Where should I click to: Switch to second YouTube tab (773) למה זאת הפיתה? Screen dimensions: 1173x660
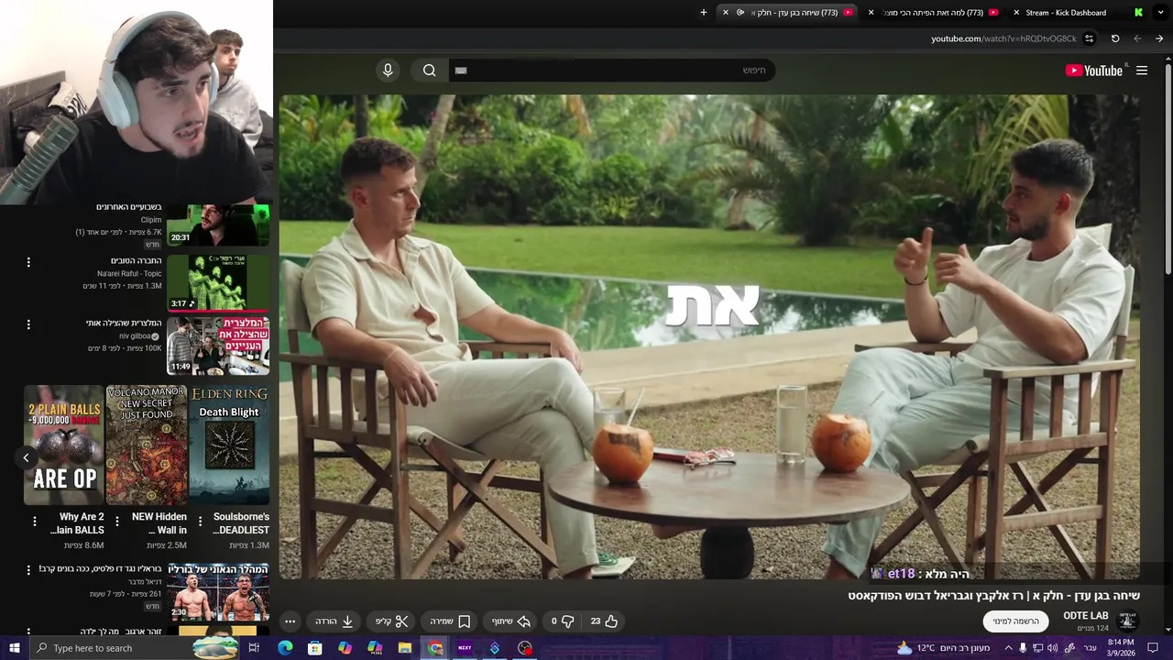point(933,13)
